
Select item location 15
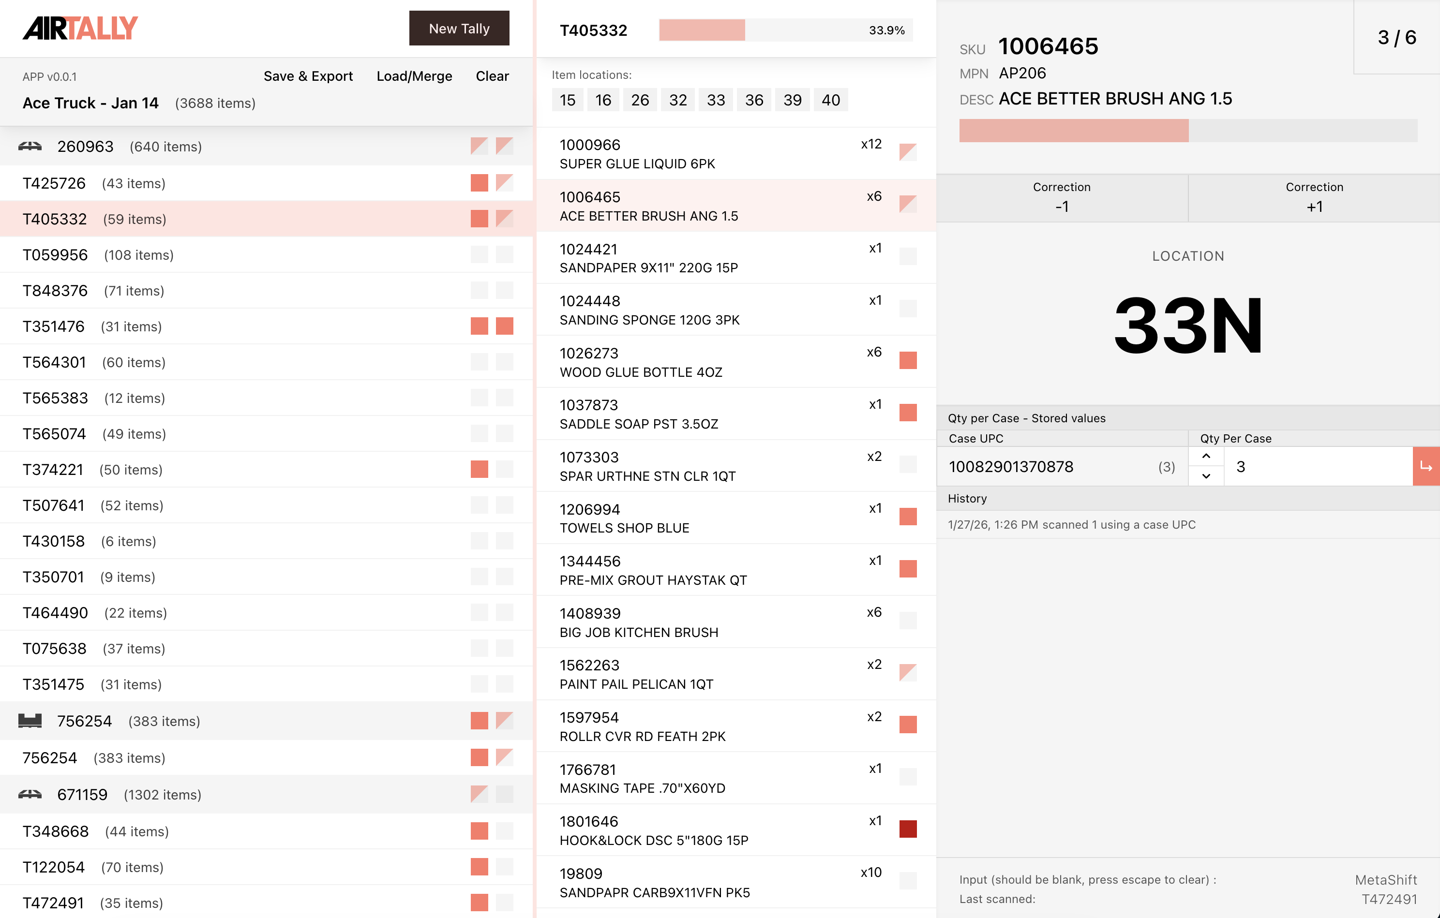(x=567, y=100)
